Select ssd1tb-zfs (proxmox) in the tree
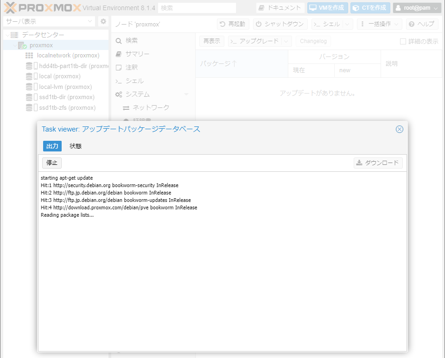This screenshot has height=358, width=445. [x=67, y=108]
